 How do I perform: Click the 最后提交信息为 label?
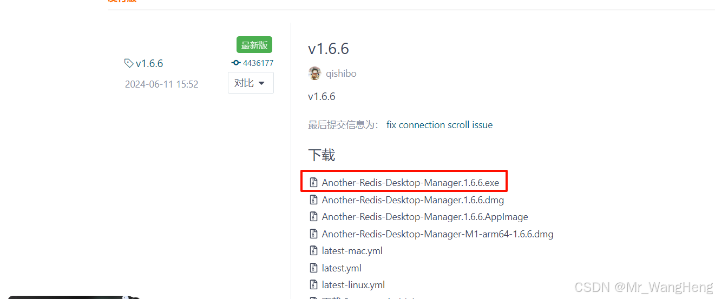(x=344, y=125)
